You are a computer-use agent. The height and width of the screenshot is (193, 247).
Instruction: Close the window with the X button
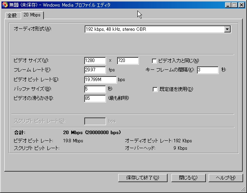tap(242, 5)
